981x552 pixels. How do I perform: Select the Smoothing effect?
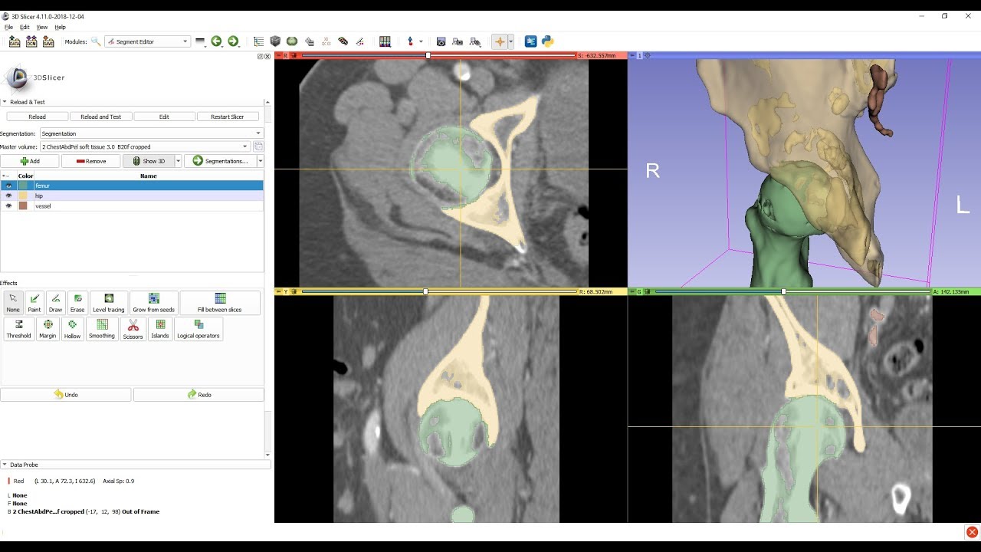[102, 329]
